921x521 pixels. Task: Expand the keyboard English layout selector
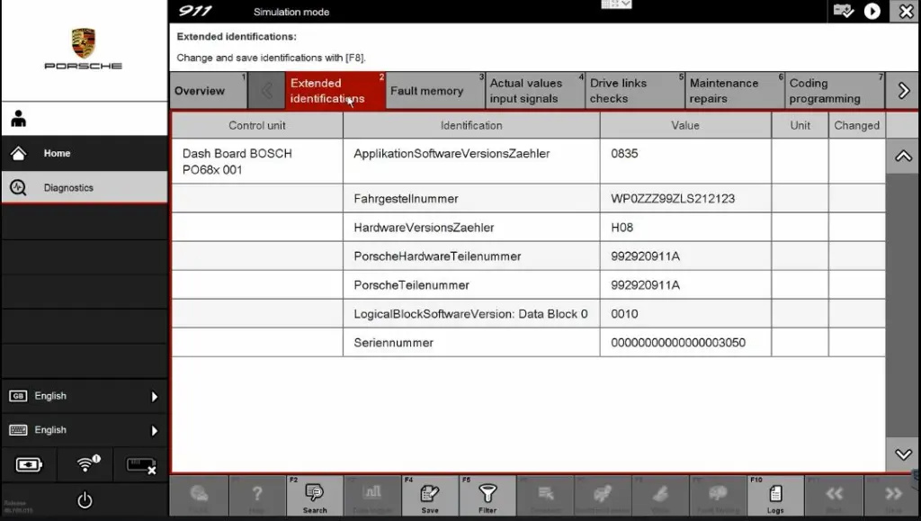[x=84, y=430]
